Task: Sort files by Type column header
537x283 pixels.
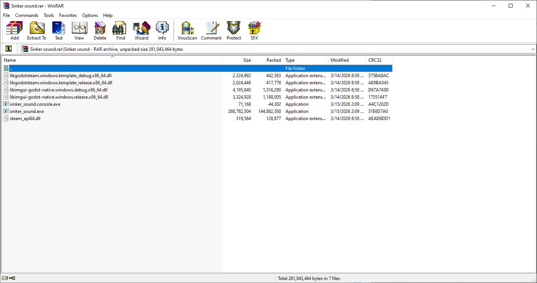Action: point(306,60)
